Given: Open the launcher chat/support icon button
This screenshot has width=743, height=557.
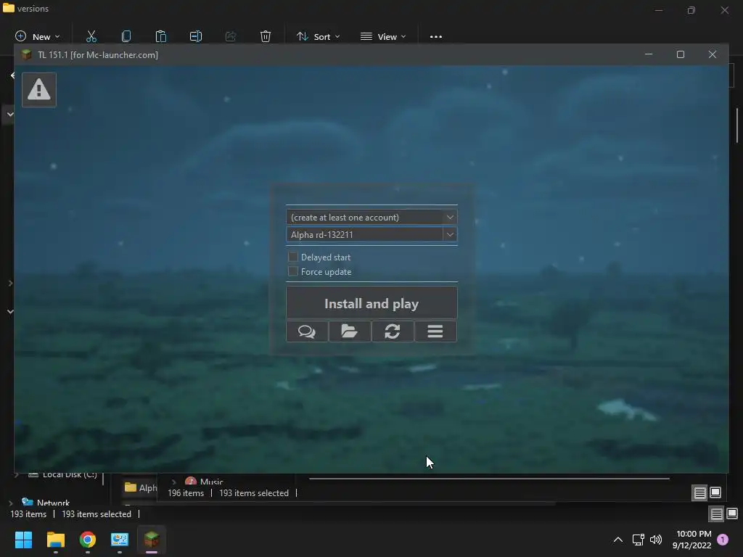Looking at the screenshot, I should pos(307,331).
